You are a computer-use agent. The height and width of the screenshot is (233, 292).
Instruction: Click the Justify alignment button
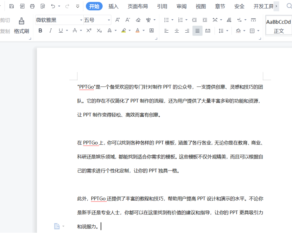pos(197,31)
